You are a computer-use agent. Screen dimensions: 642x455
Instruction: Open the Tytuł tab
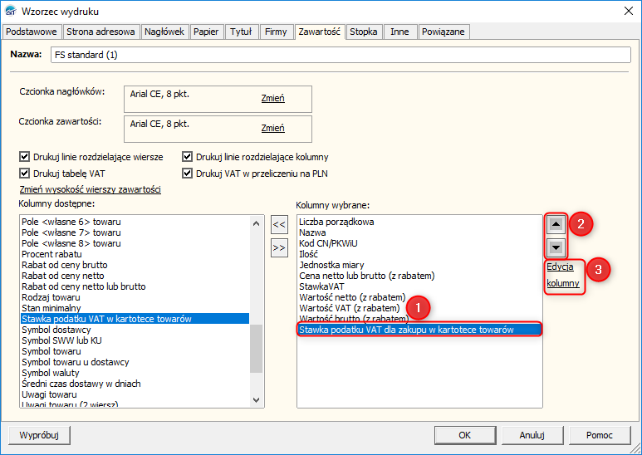241,32
